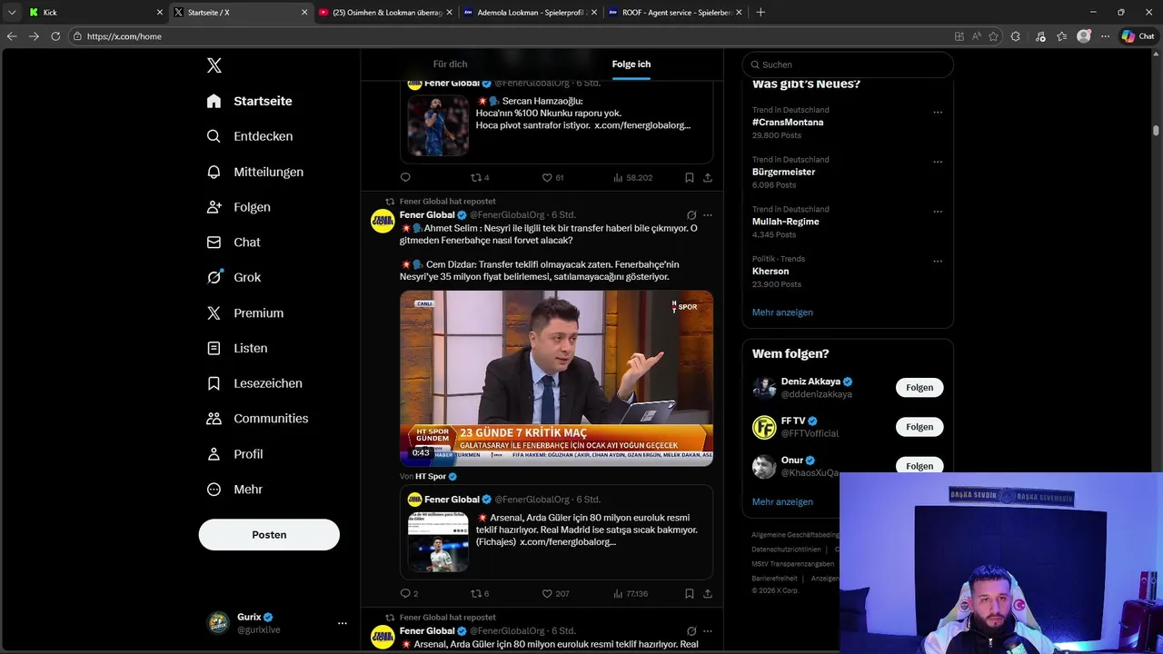1163x654 pixels.
Task: Open the Premium page
Action: pyautogui.click(x=245, y=312)
